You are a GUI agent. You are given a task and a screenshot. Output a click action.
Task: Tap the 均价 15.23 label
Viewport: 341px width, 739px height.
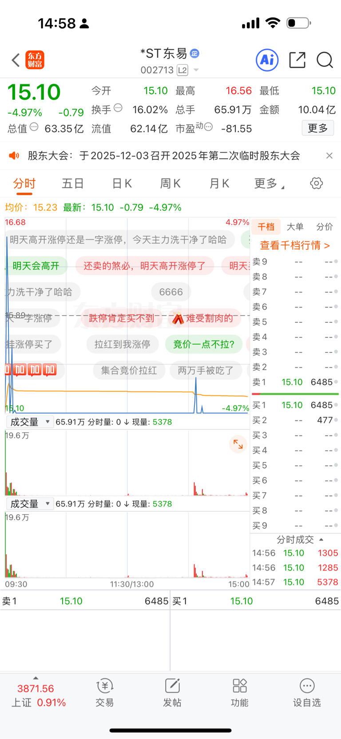pos(31,207)
